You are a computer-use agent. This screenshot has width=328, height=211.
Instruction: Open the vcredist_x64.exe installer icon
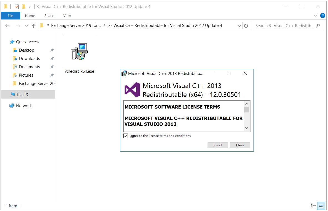point(79,52)
